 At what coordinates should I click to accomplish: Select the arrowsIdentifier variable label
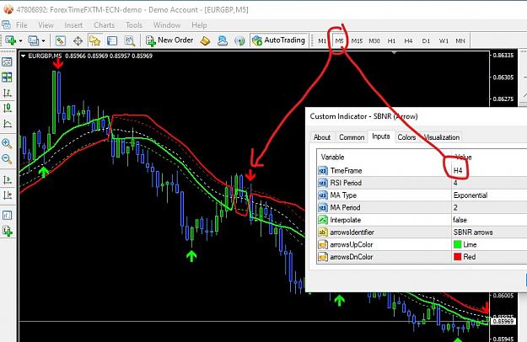click(x=352, y=232)
